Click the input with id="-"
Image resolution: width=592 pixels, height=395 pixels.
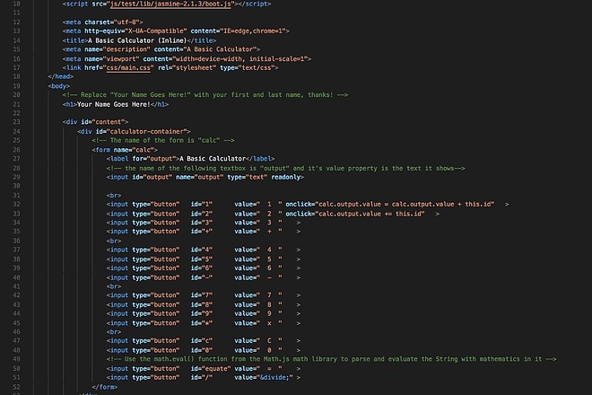[x=203, y=277]
